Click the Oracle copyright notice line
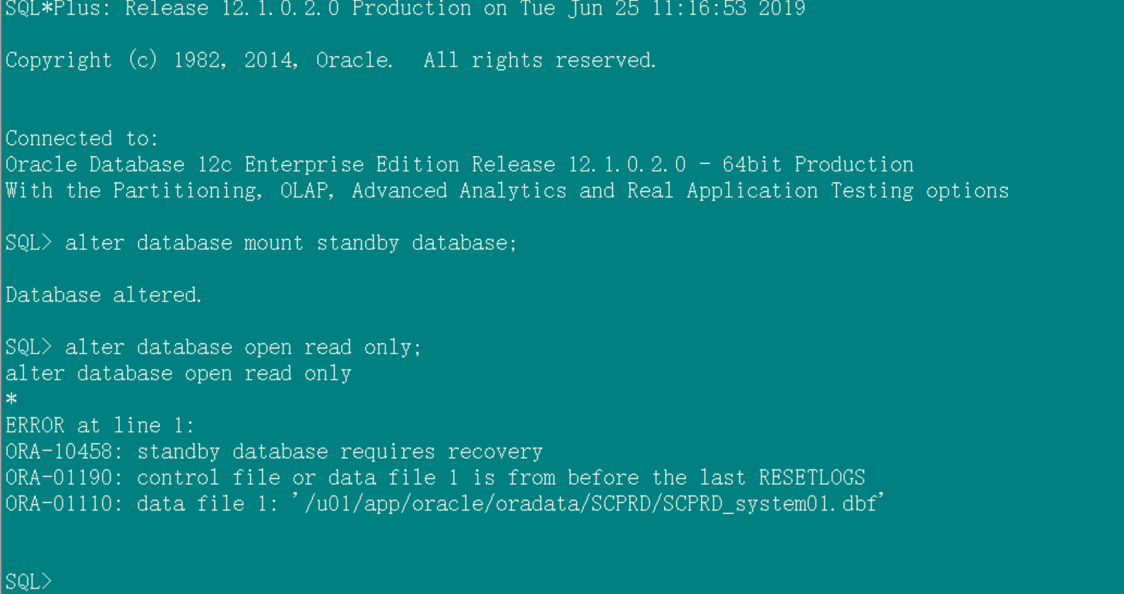The width and height of the screenshot is (1124, 594). tap(330, 60)
